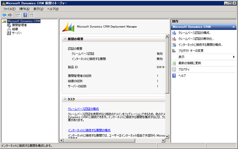Click the Forward arrow toolbar icon

tap(10, 15)
